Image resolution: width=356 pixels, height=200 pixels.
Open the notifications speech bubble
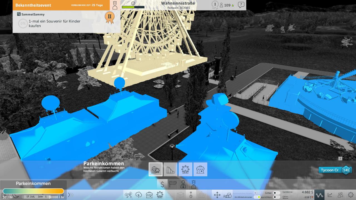point(241,5)
